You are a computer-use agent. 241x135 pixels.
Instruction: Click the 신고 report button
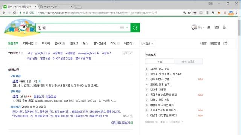[125, 53]
